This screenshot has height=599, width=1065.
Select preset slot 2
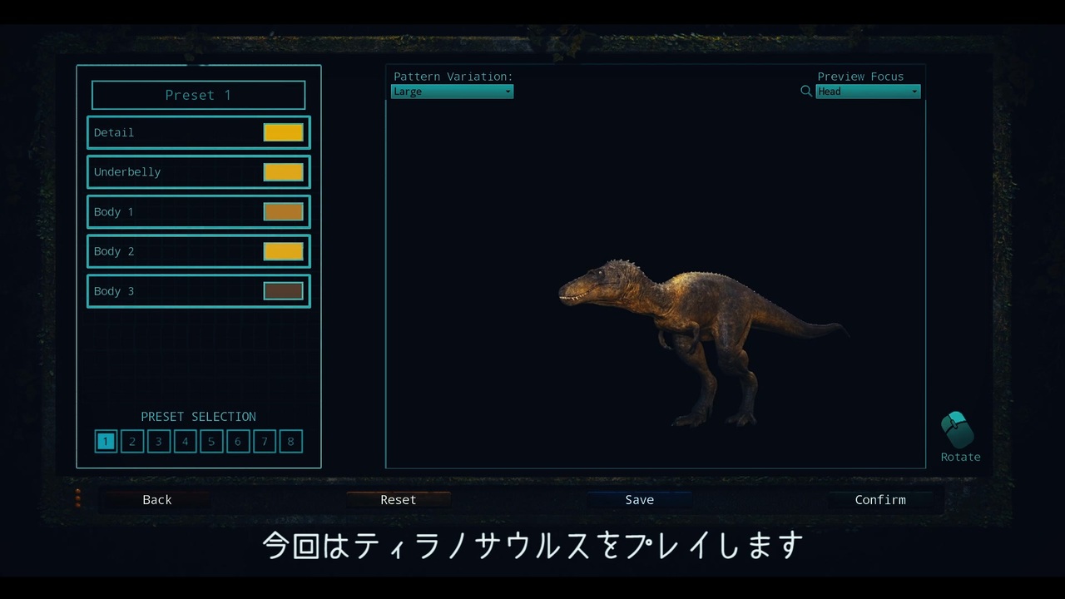(132, 441)
